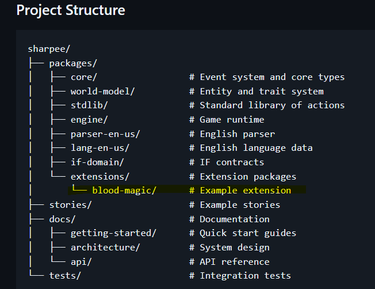Image resolution: width=375 pixels, height=289 pixels.
Task: Click the if-domain/ package name
Action: [97, 162]
